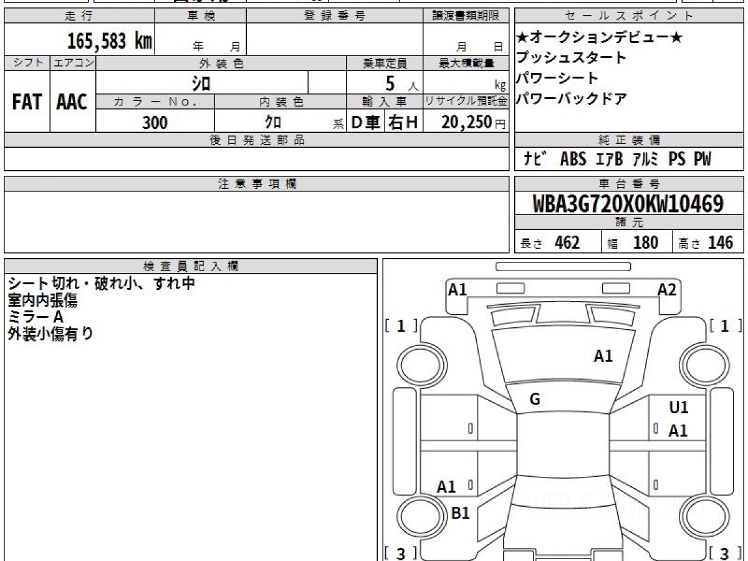Viewport: 748px width, 561px height.
Task: Select the A1 mark beside the front bumper
Action: click(x=458, y=290)
